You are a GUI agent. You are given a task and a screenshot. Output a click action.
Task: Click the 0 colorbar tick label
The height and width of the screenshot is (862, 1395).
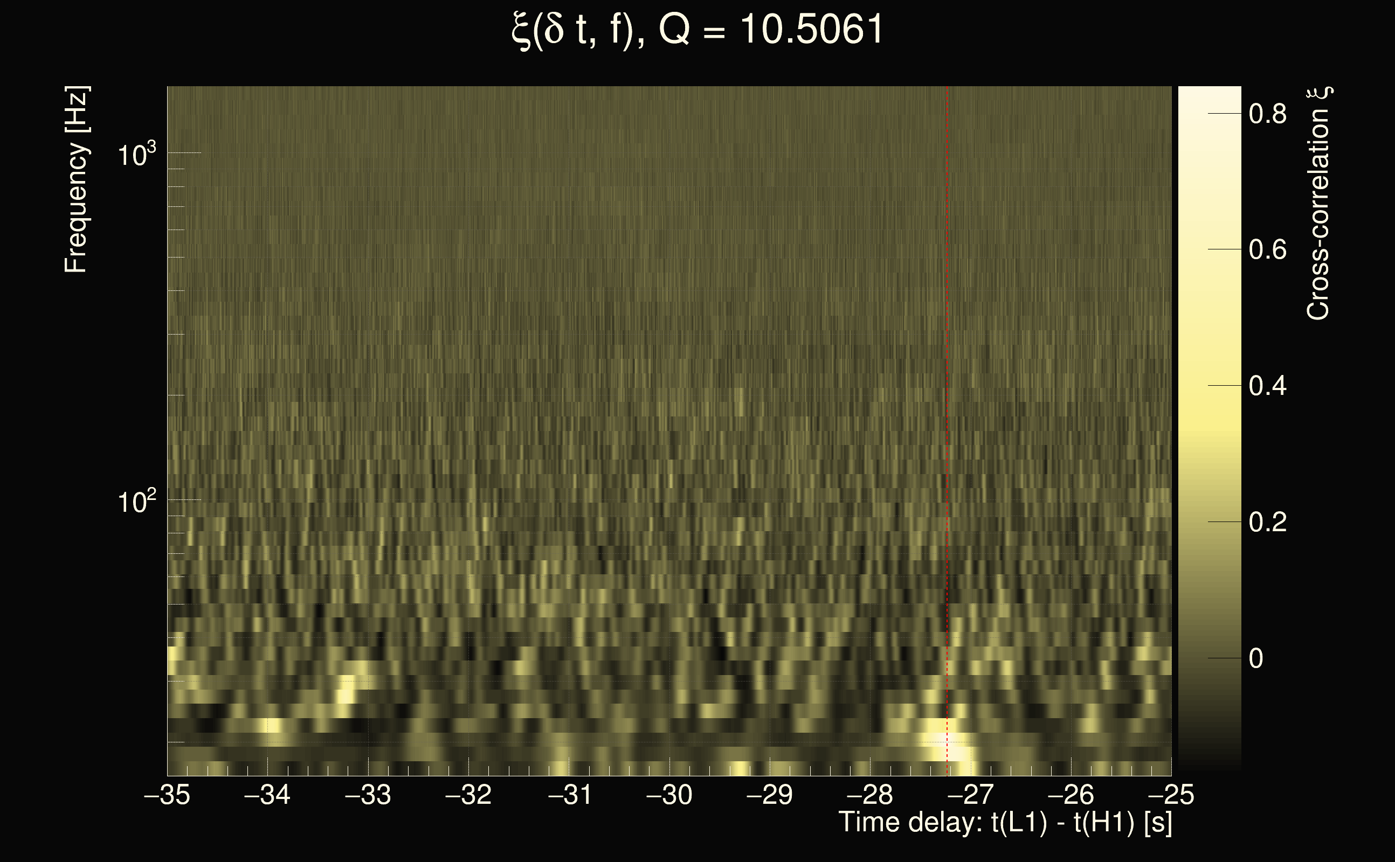coord(1255,658)
